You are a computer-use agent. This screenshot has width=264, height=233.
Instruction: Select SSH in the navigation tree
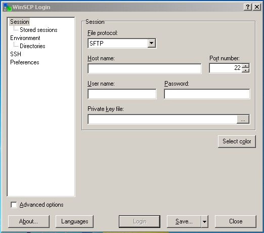16,54
